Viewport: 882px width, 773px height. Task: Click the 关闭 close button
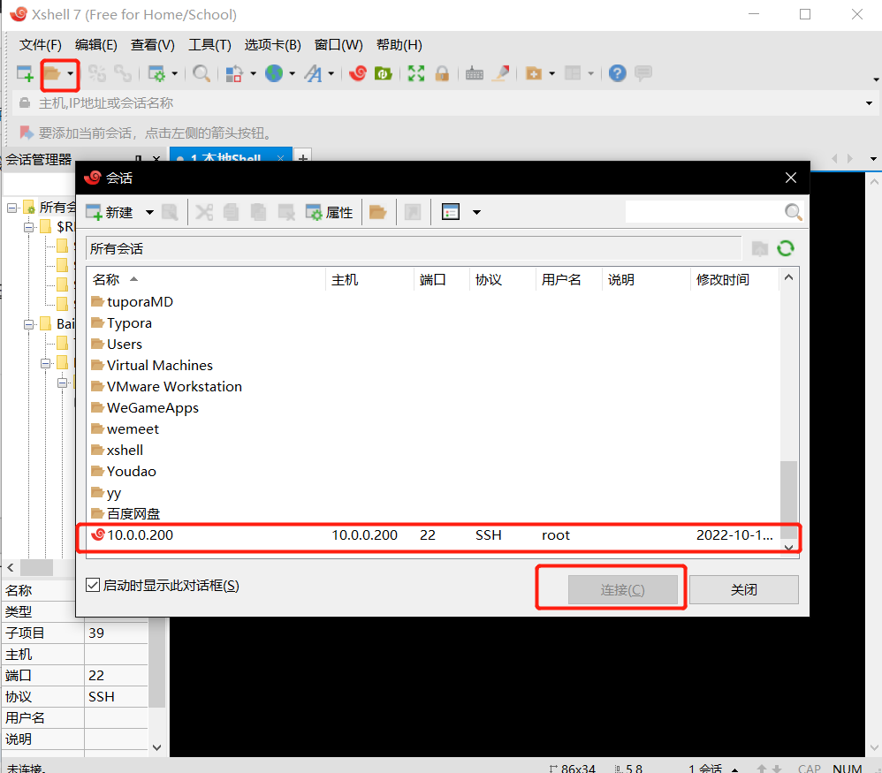(743, 590)
